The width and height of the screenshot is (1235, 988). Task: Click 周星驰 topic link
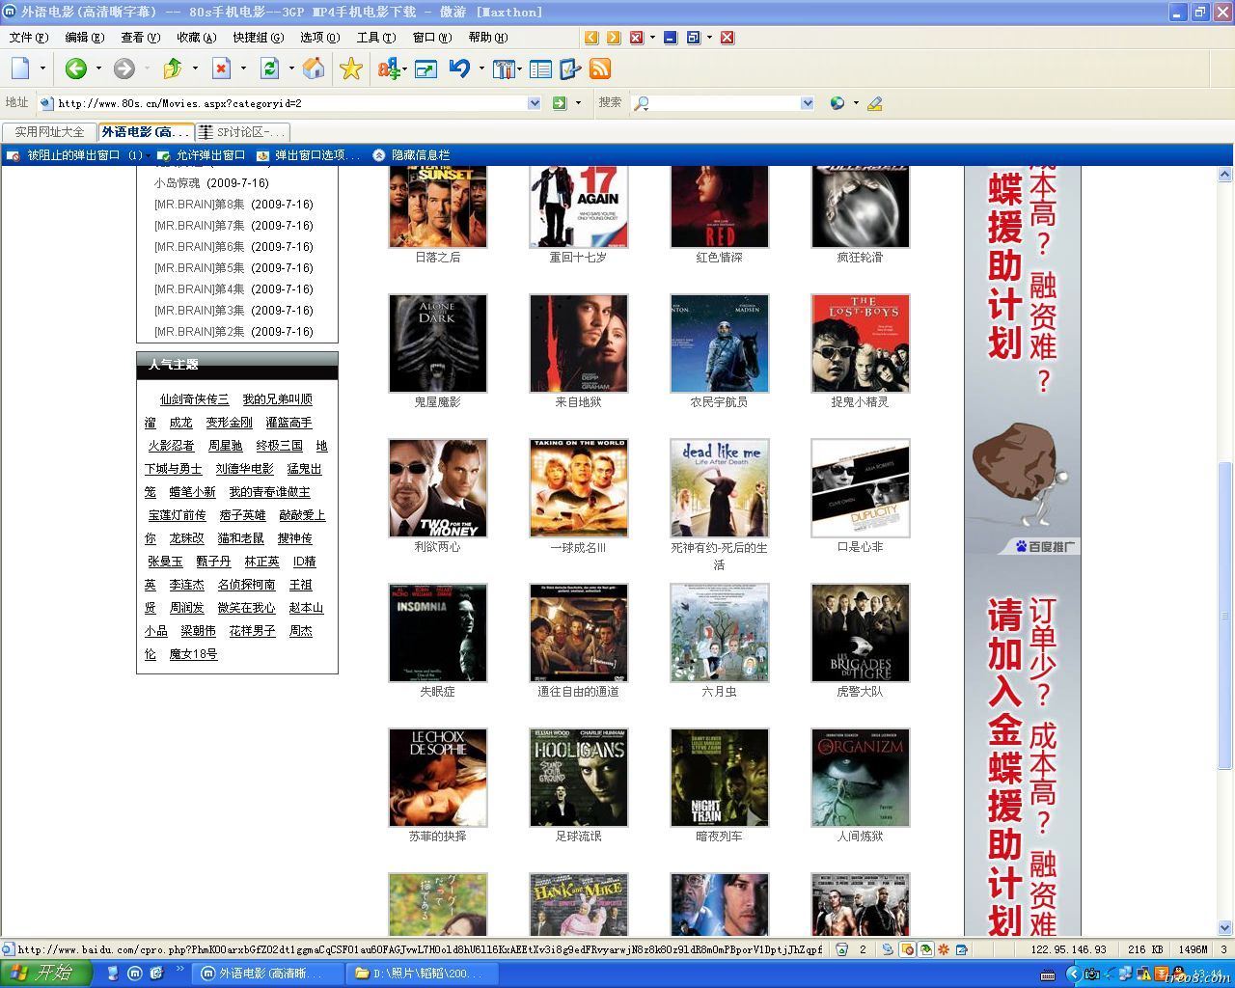click(x=226, y=446)
